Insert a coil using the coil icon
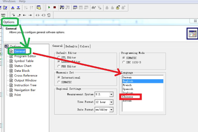198x132 pixels. (x=43, y=15)
